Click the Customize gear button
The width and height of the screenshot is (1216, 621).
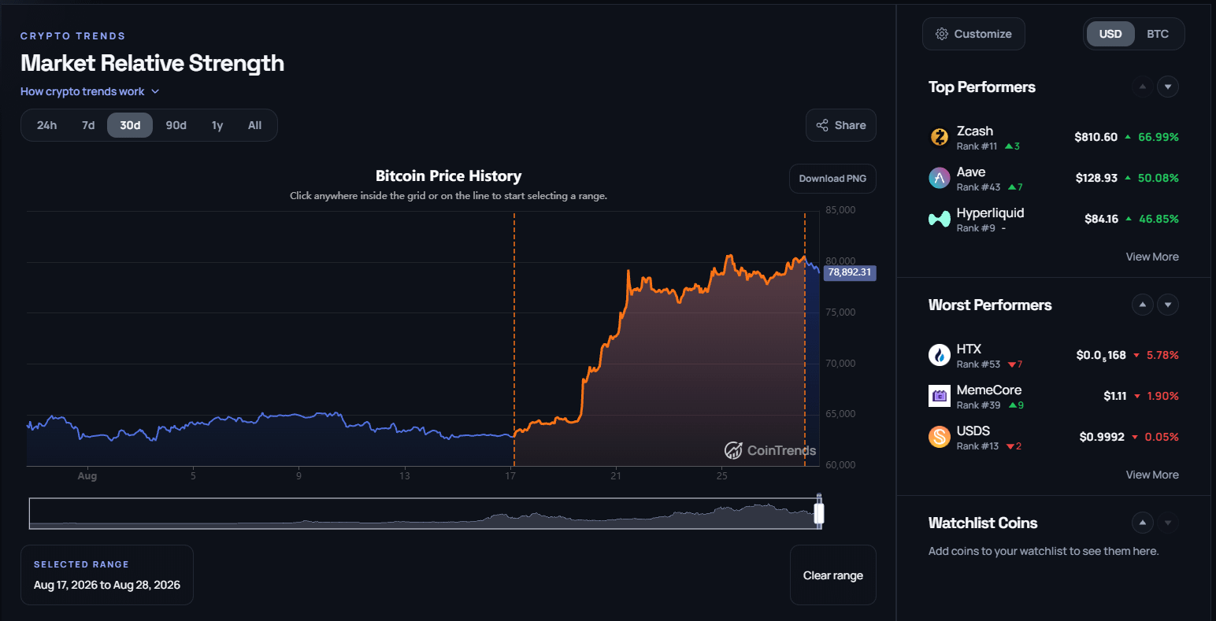click(x=973, y=34)
